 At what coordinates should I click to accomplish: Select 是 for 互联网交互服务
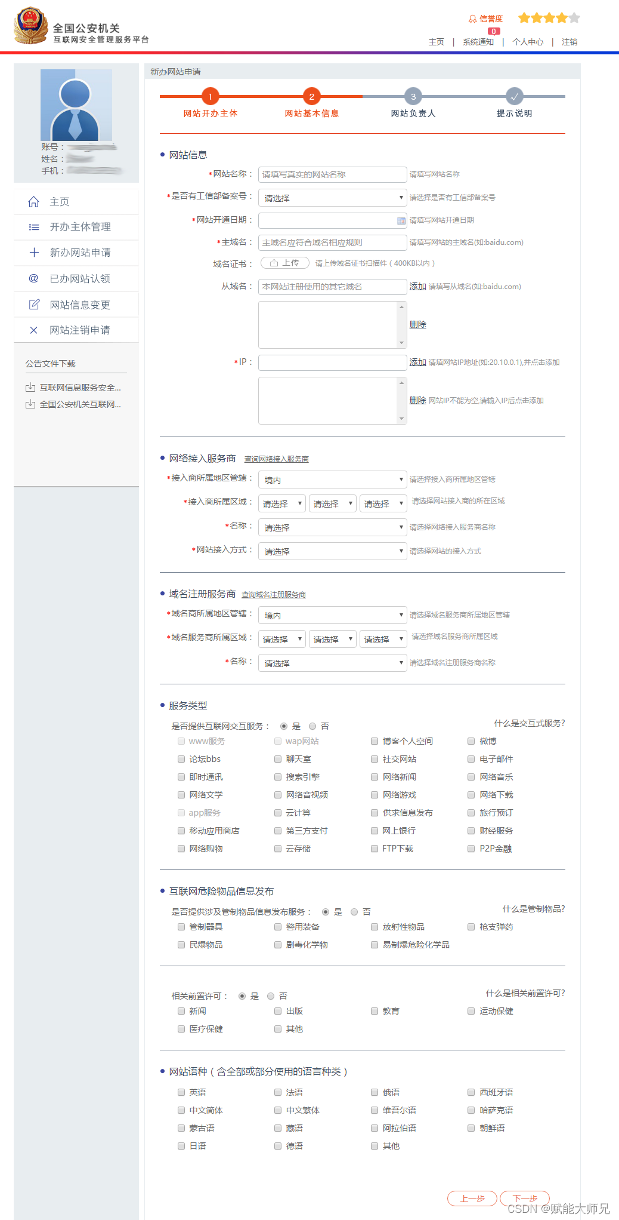tap(284, 727)
